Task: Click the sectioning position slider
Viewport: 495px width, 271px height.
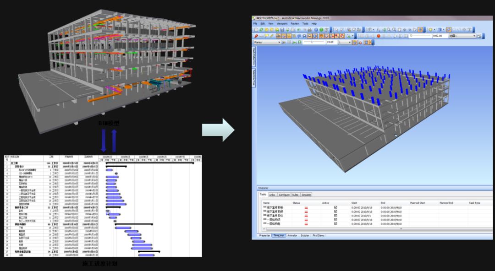Action: 311,42
